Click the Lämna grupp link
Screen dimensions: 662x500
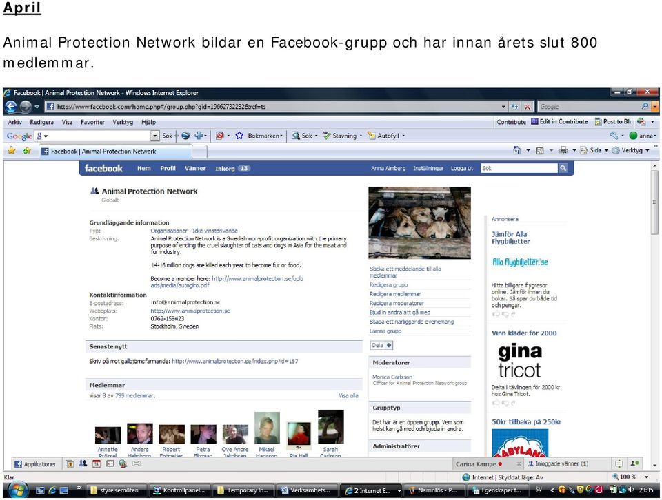(385, 331)
